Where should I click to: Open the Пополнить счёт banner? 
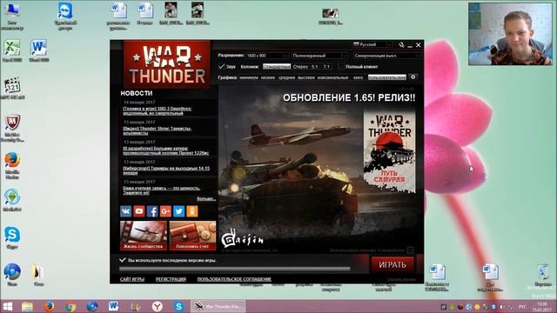[x=192, y=236]
